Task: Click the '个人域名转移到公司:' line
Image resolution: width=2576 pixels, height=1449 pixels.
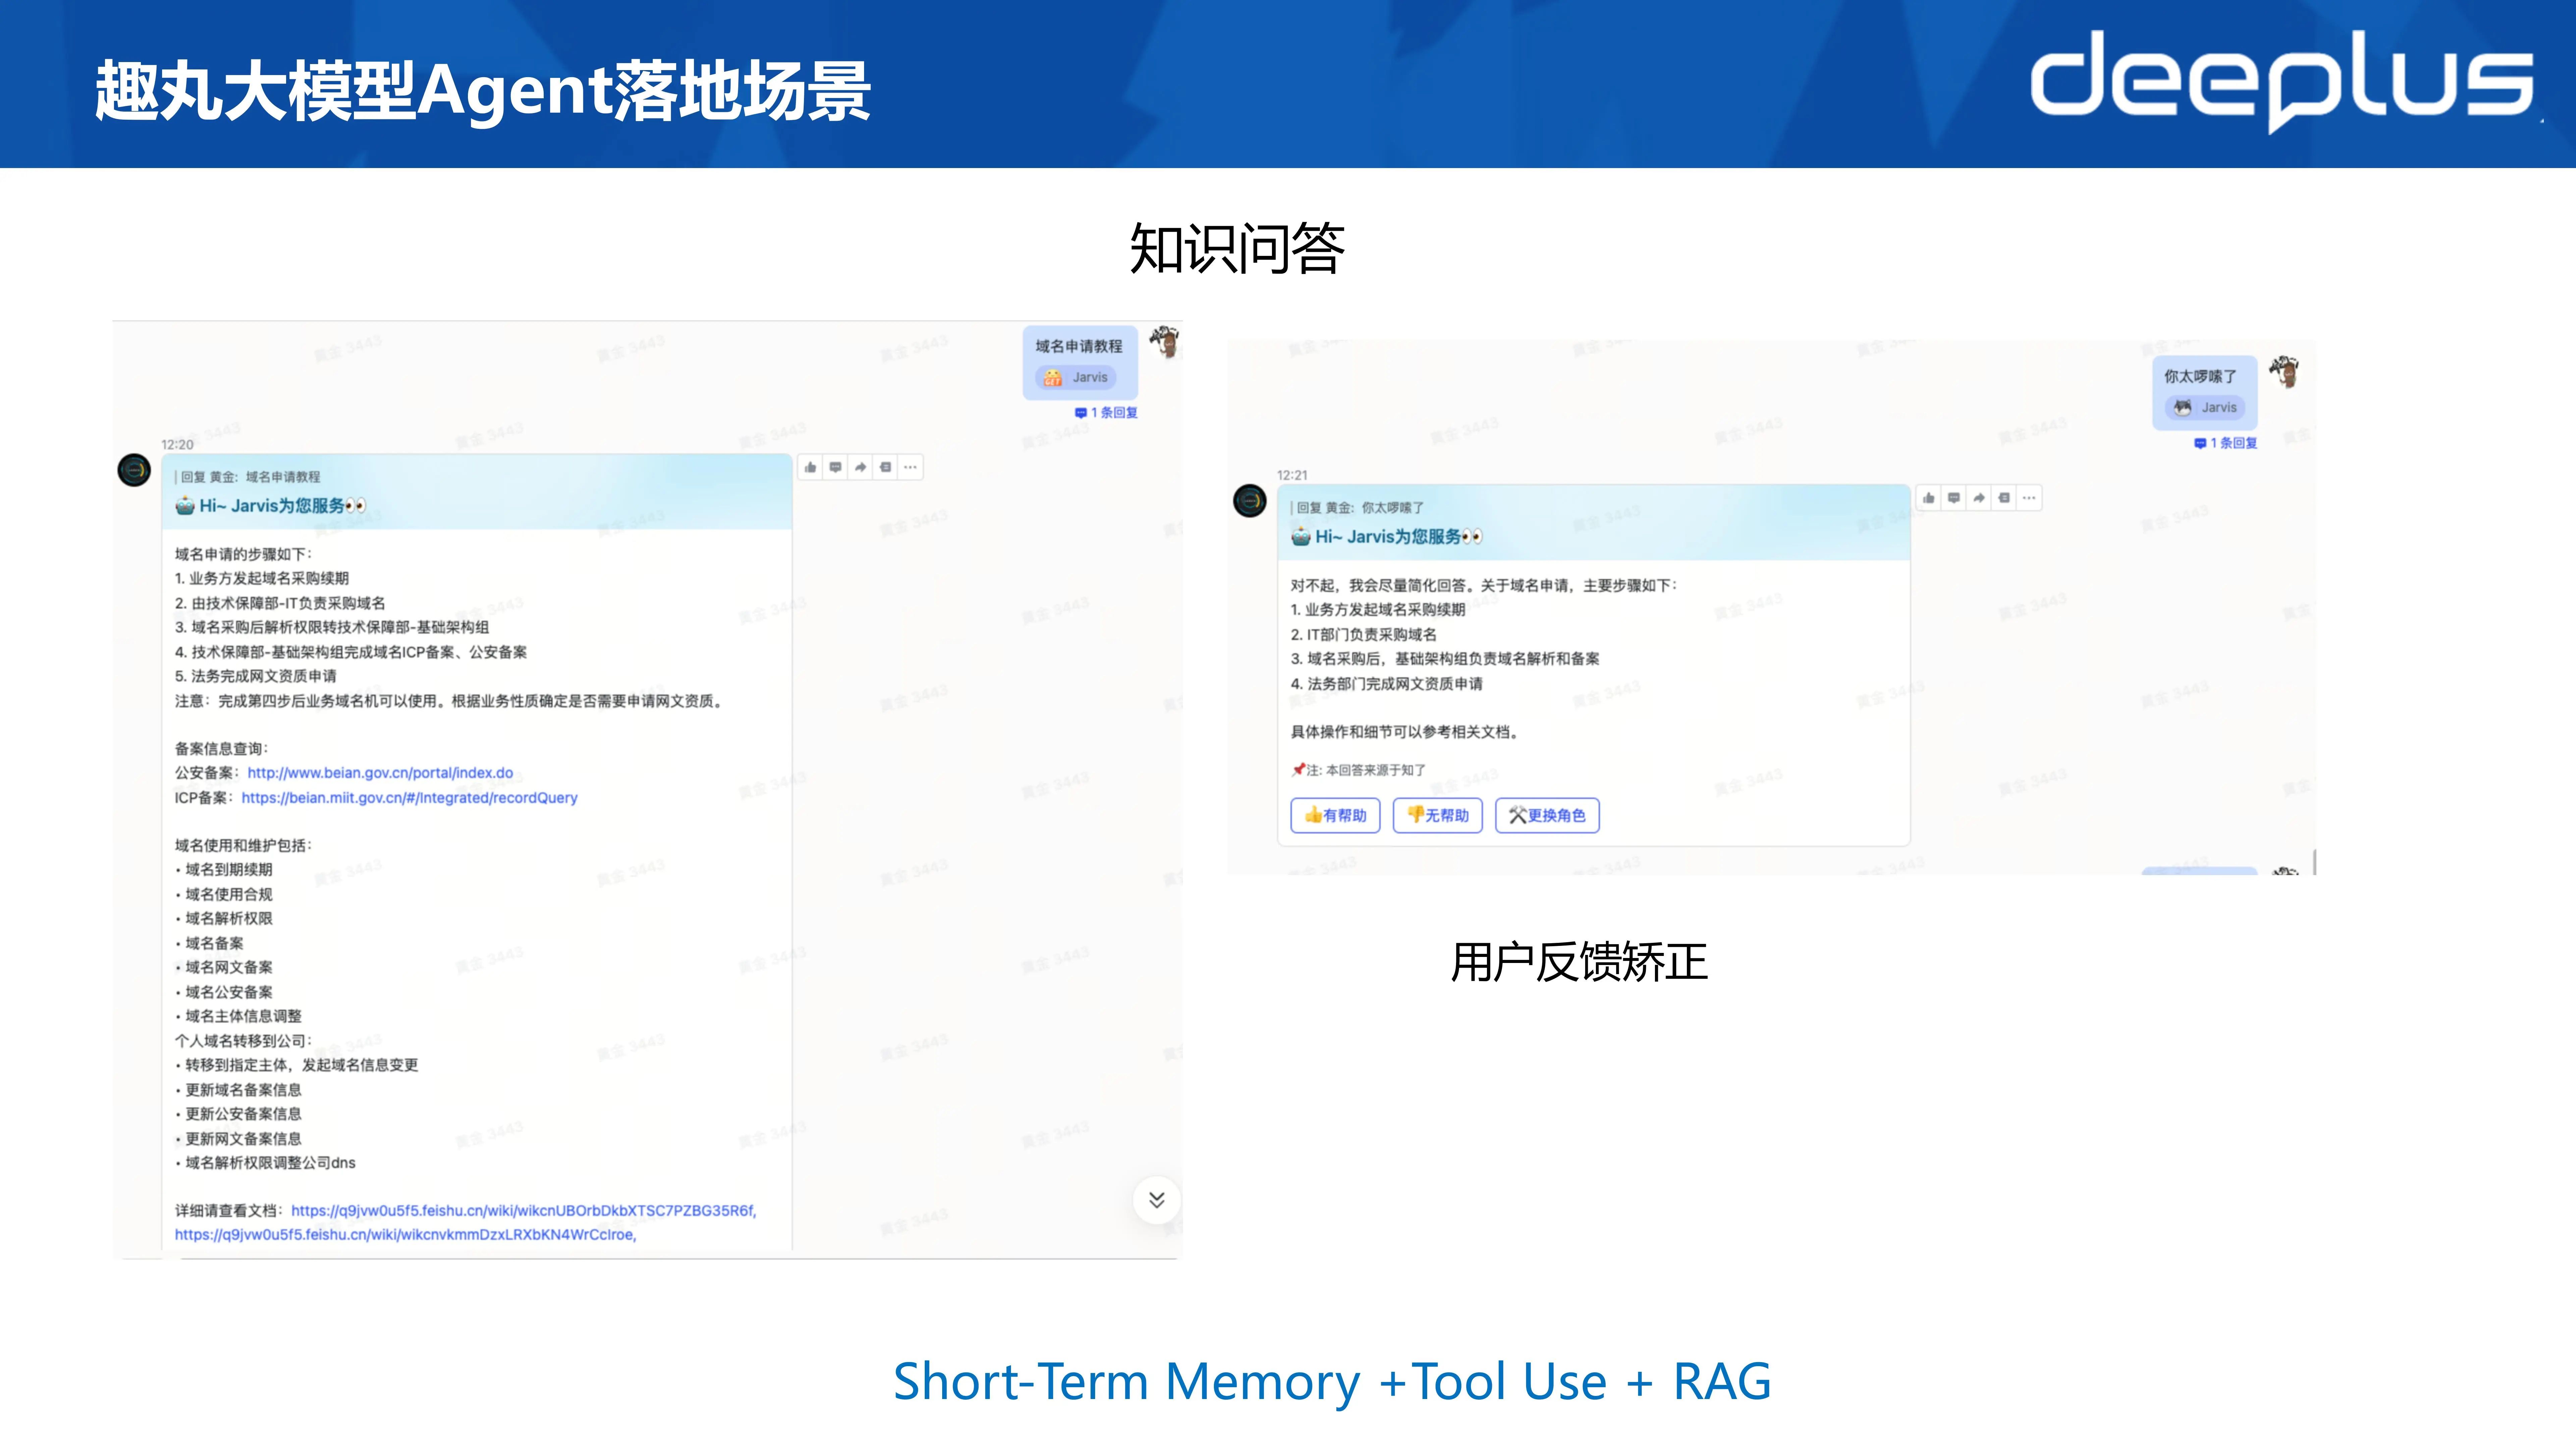Action: (244, 1041)
